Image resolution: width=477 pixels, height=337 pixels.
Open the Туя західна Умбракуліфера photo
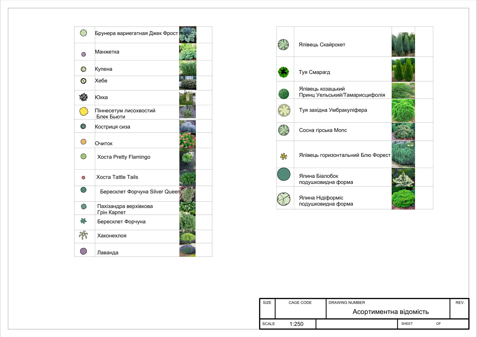click(x=403, y=111)
